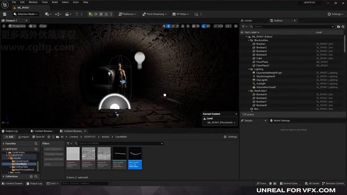
Task: Open the Cinematics clapperboard icon menu
Action: (x=68, y=14)
